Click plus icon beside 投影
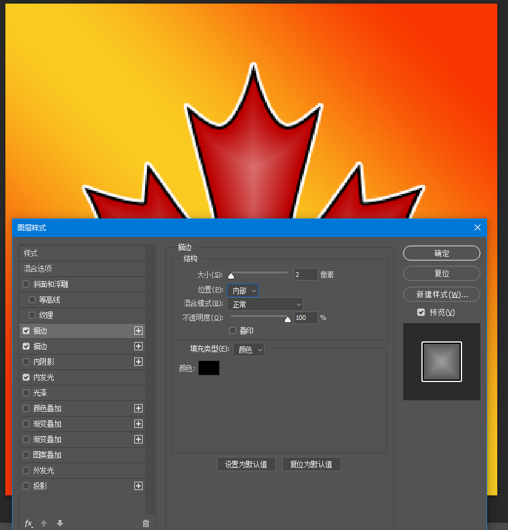The width and height of the screenshot is (508, 530). coord(138,486)
